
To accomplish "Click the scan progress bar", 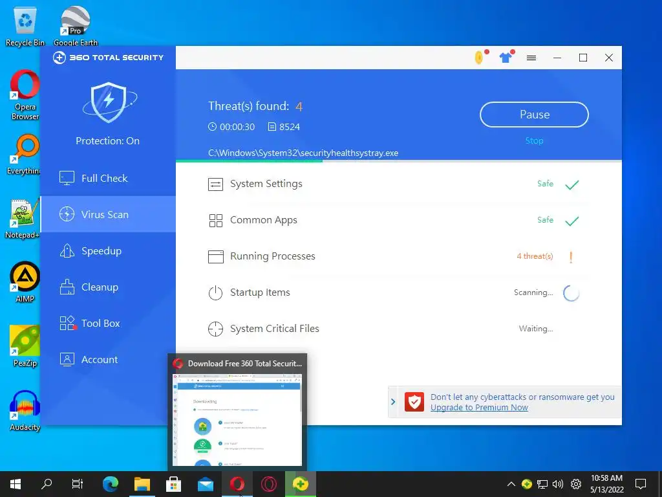I will pyautogui.click(x=398, y=161).
